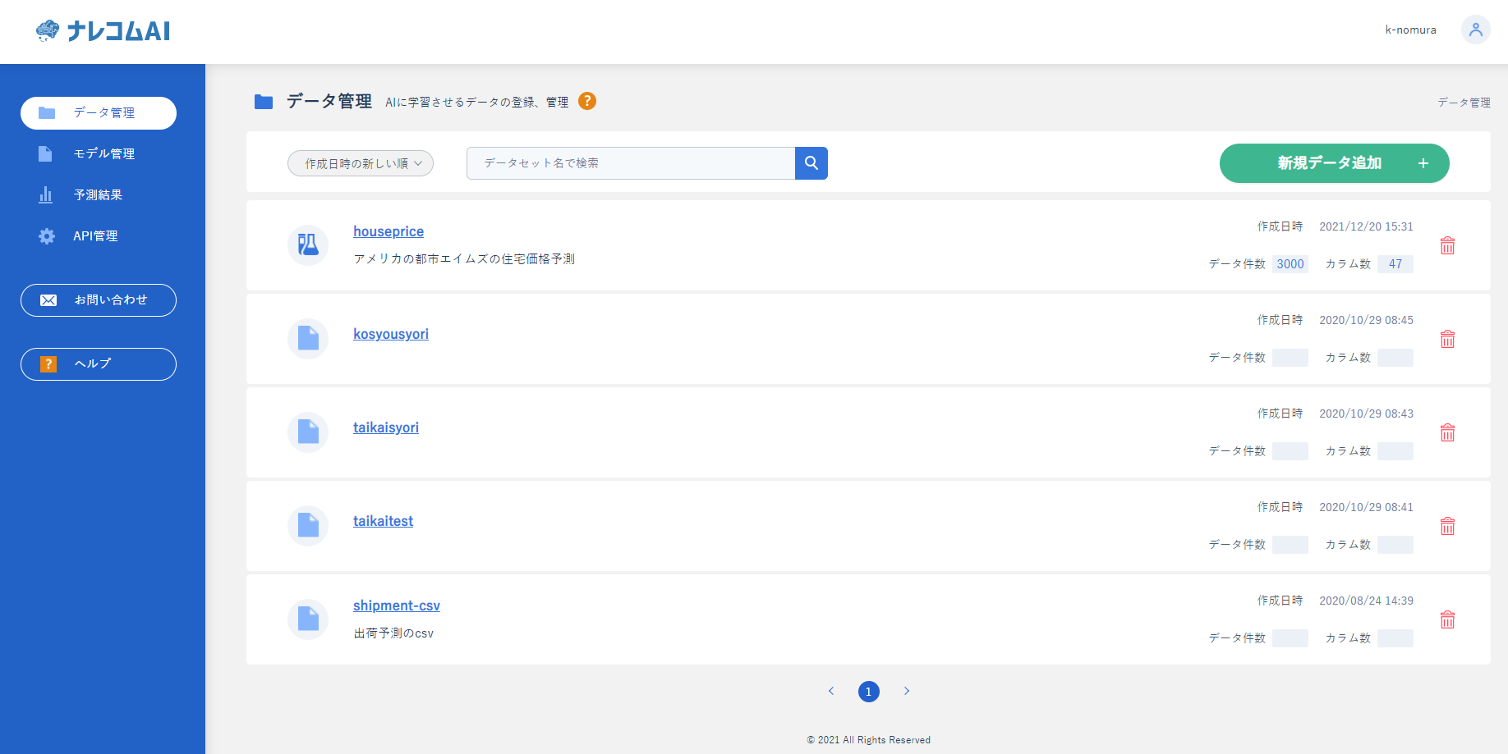Screen dimensions: 1508x754
Task: Click the search magnifier icon
Action: coord(811,162)
